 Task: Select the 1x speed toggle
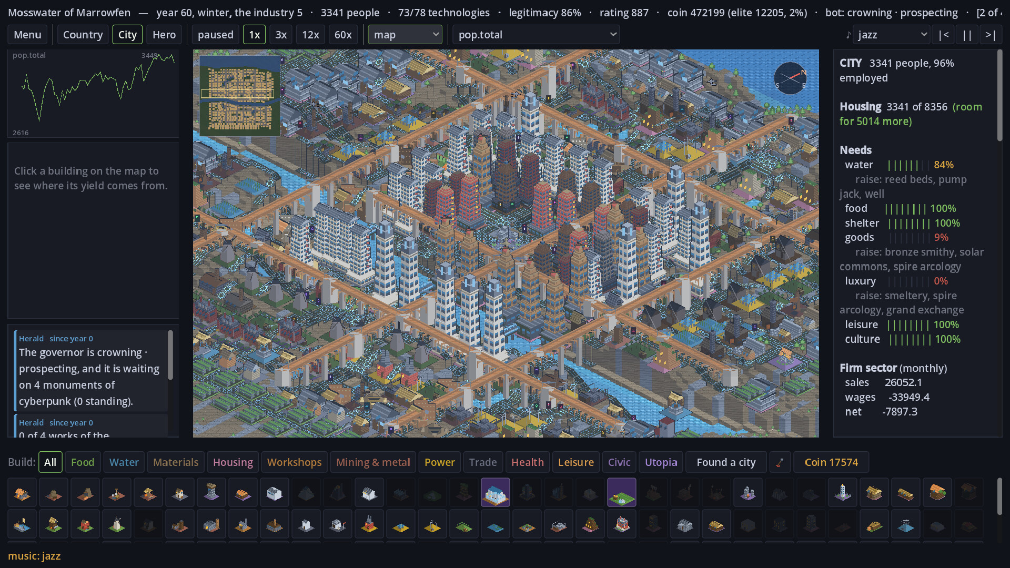click(x=254, y=35)
